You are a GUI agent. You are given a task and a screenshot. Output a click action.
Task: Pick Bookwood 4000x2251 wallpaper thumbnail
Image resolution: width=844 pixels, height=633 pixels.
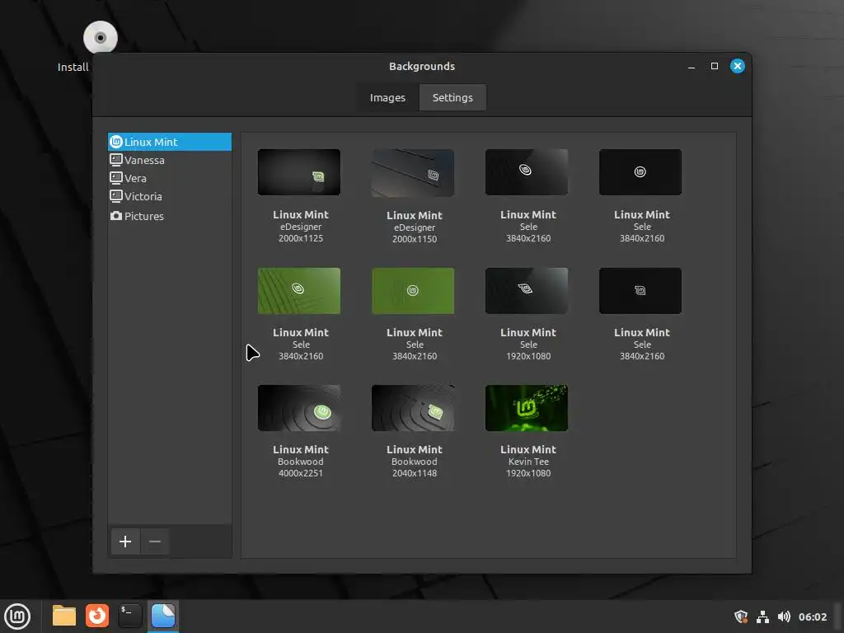coord(299,408)
